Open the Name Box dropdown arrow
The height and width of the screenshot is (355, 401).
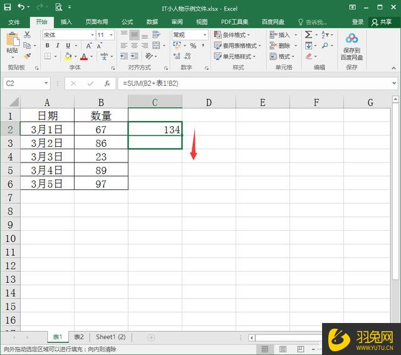pyautogui.click(x=46, y=83)
